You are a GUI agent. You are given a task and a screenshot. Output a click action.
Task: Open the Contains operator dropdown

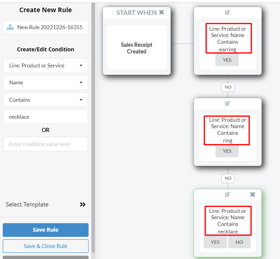tap(46, 100)
